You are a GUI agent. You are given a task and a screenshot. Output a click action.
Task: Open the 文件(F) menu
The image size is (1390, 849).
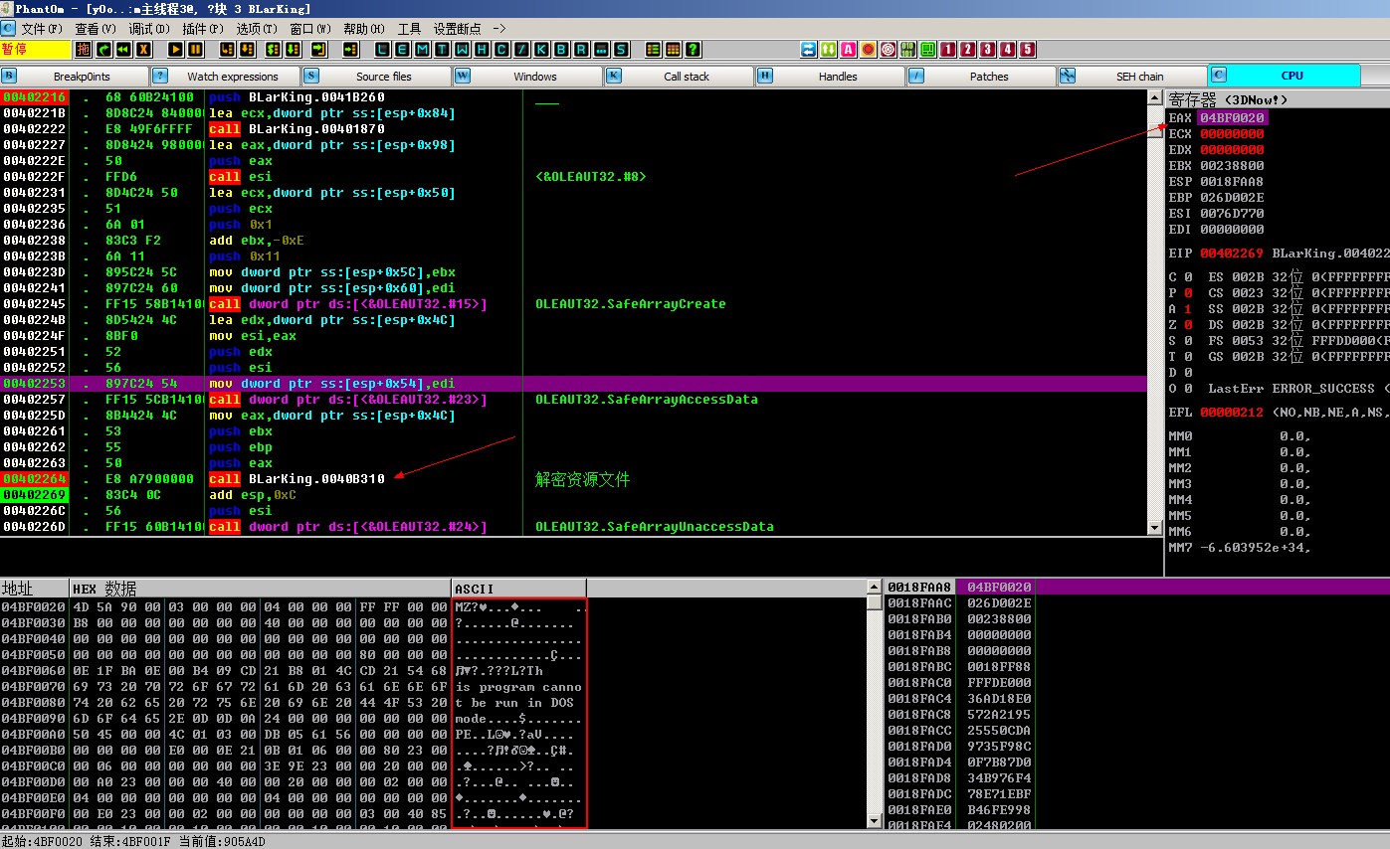(42, 29)
